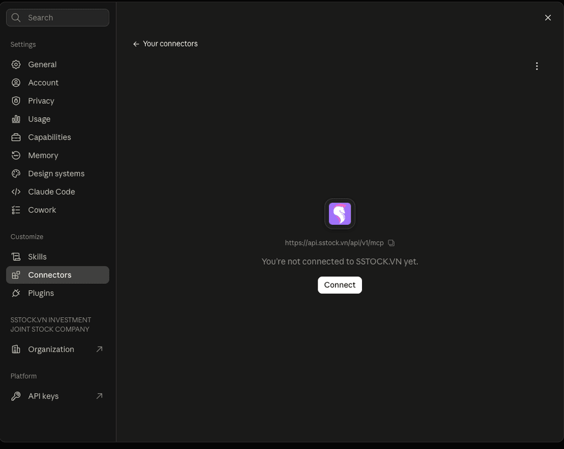564x449 pixels.
Task: Select the Privacy settings section
Action: tap(58, 101)
